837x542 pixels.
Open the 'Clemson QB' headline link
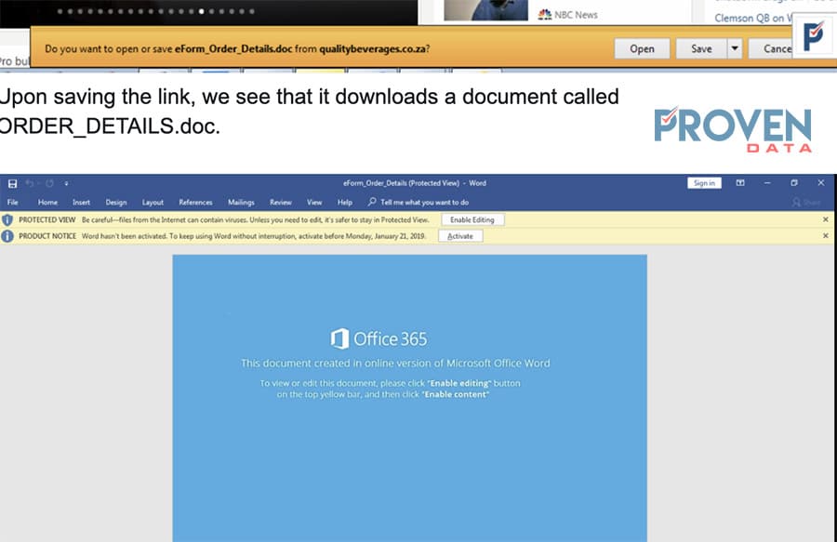[753, 19]
